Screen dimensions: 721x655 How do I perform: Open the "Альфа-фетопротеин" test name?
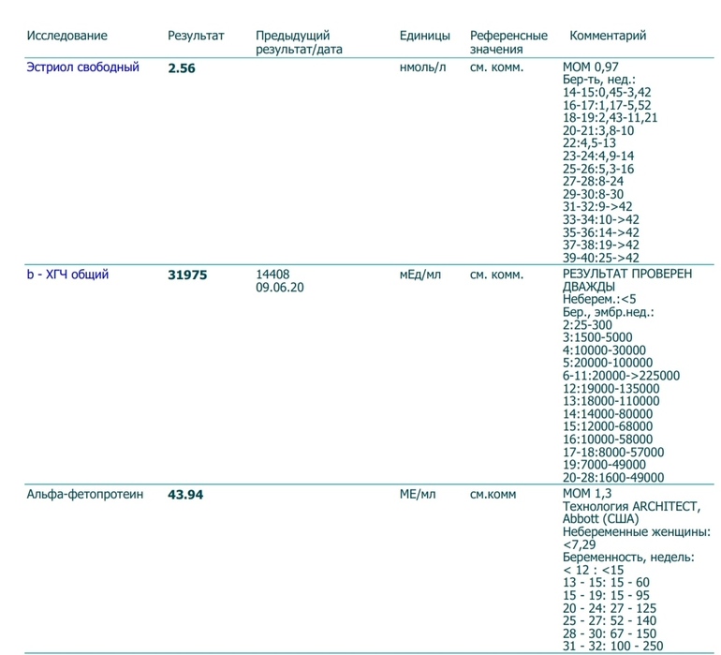(x=84, y=494)
